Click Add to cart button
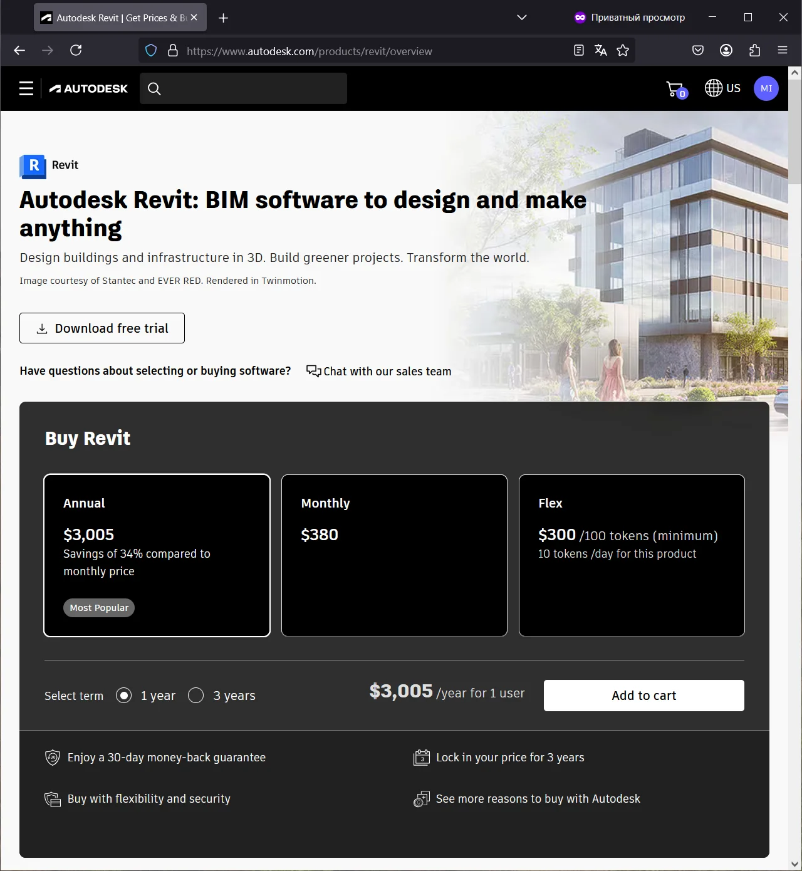 coord(643,696)
